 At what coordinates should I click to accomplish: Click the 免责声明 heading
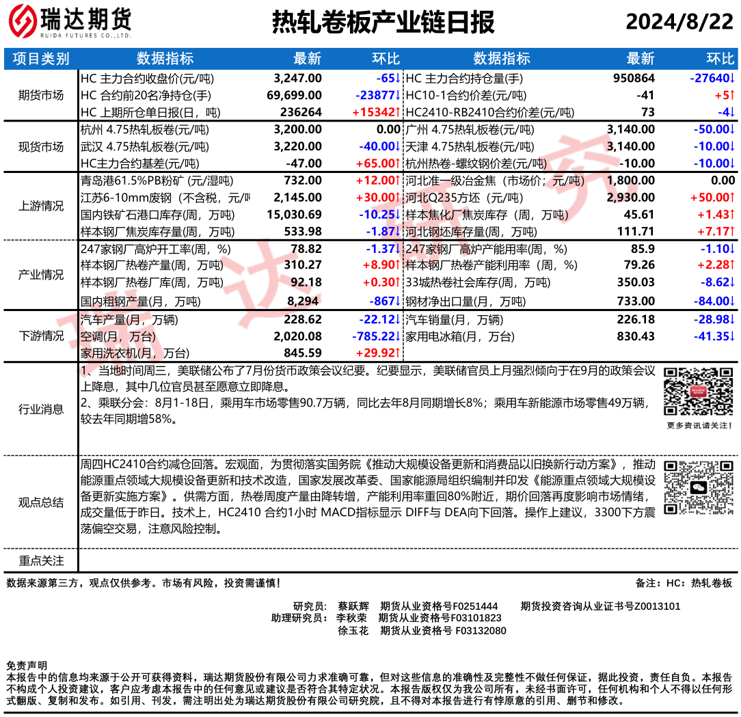(26, 665)
